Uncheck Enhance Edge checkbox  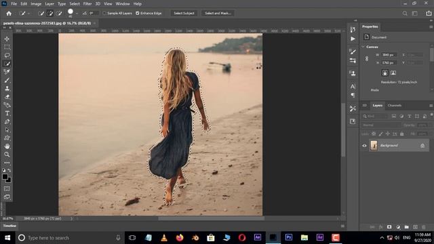(x=138, y=13)
